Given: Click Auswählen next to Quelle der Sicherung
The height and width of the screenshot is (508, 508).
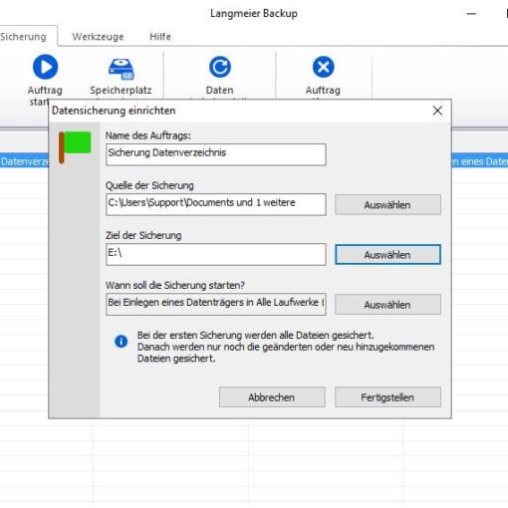Looking at the screenshot, I should [387, 205].
